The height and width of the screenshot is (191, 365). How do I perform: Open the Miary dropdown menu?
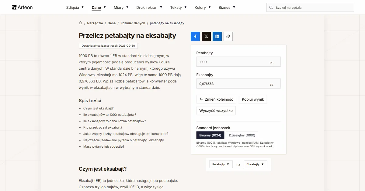[121, 7]
